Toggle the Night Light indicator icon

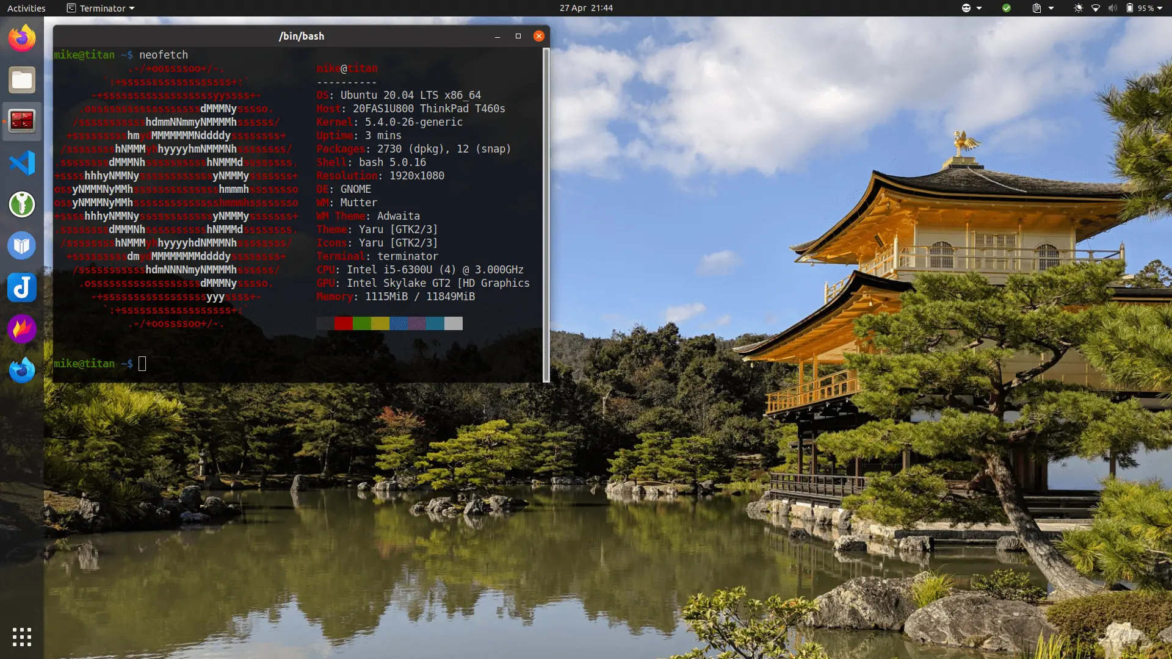coord(1079,8)
